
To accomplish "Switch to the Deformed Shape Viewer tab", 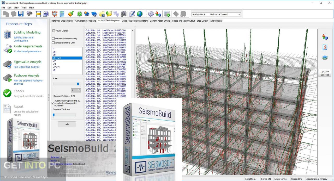I will click(x=62, y=21).
